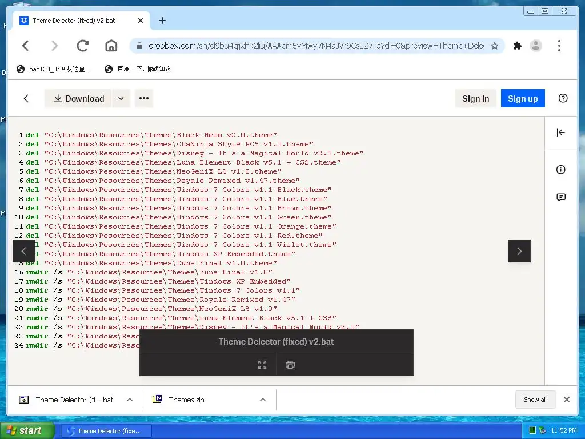Enter full screen preview mode
The image size is (585, 439).
point(262,365)
